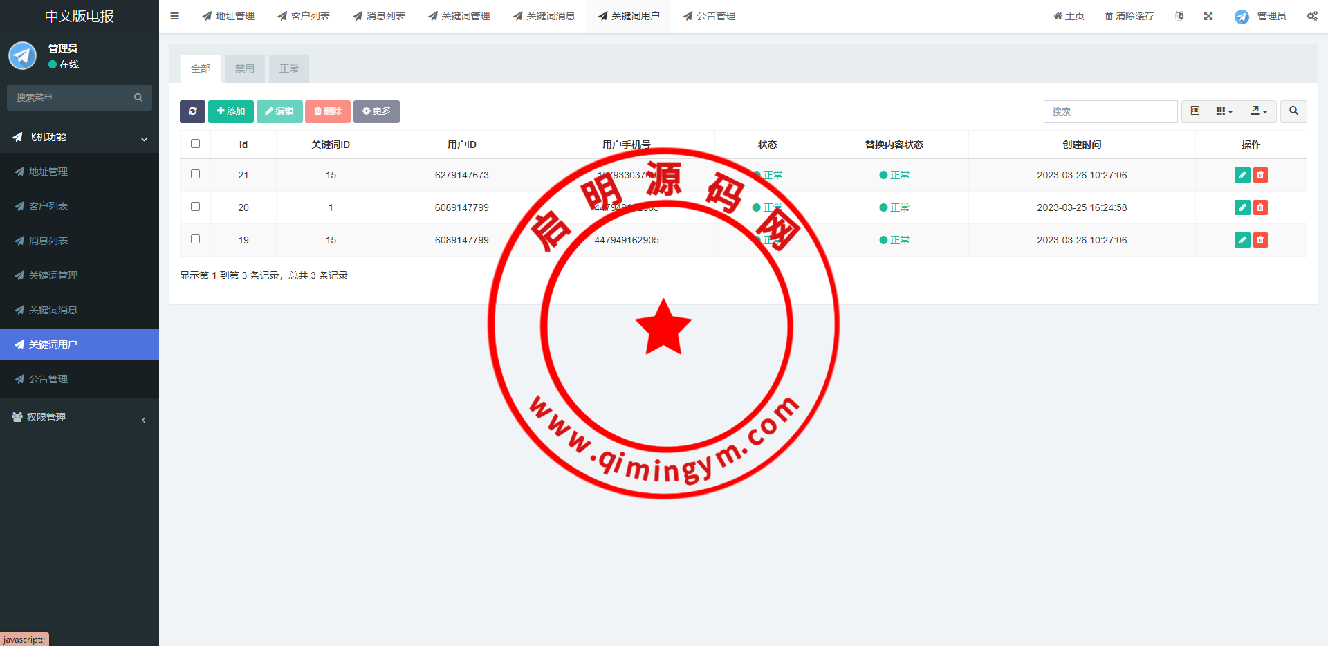Click the table view toggle icon

click(x=1195, y=111)
